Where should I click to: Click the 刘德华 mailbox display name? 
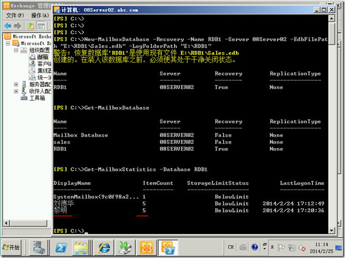(x=64, y=203)
